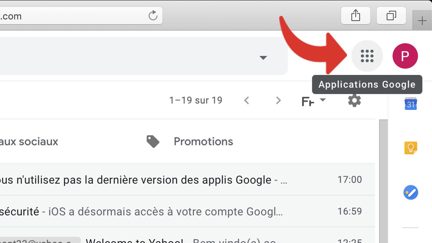Open the Welcome to Yahoo email
The width and height of the screenshot is (432, 243).
(162, 239)
